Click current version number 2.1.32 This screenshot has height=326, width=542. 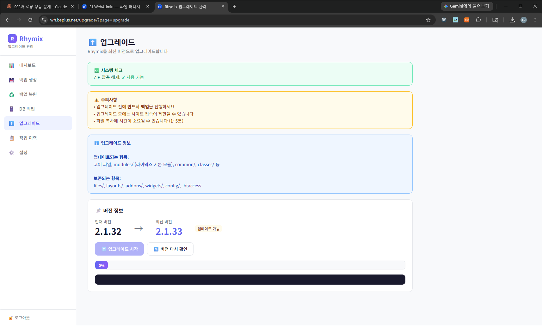point(108,232)
